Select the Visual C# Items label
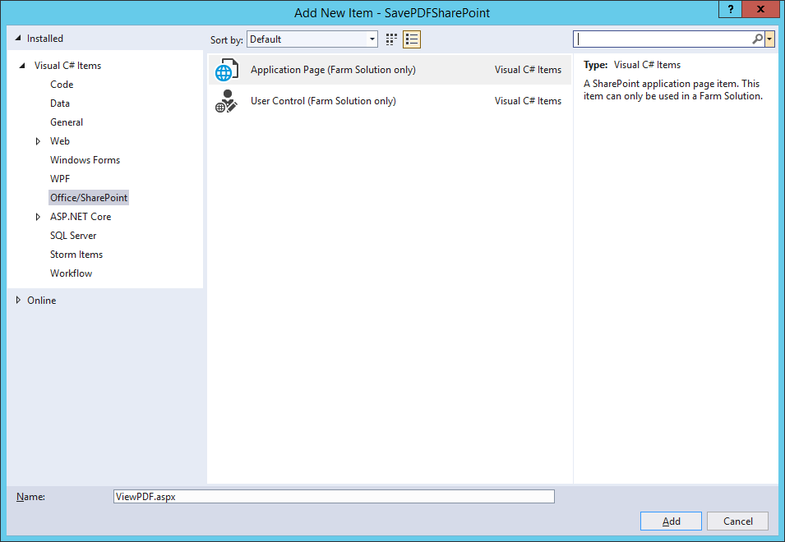 pos(67,66)
